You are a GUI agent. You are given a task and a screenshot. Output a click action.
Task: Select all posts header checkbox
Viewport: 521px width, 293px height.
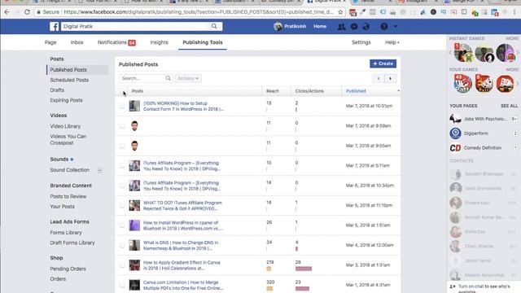tap(122, 91)
